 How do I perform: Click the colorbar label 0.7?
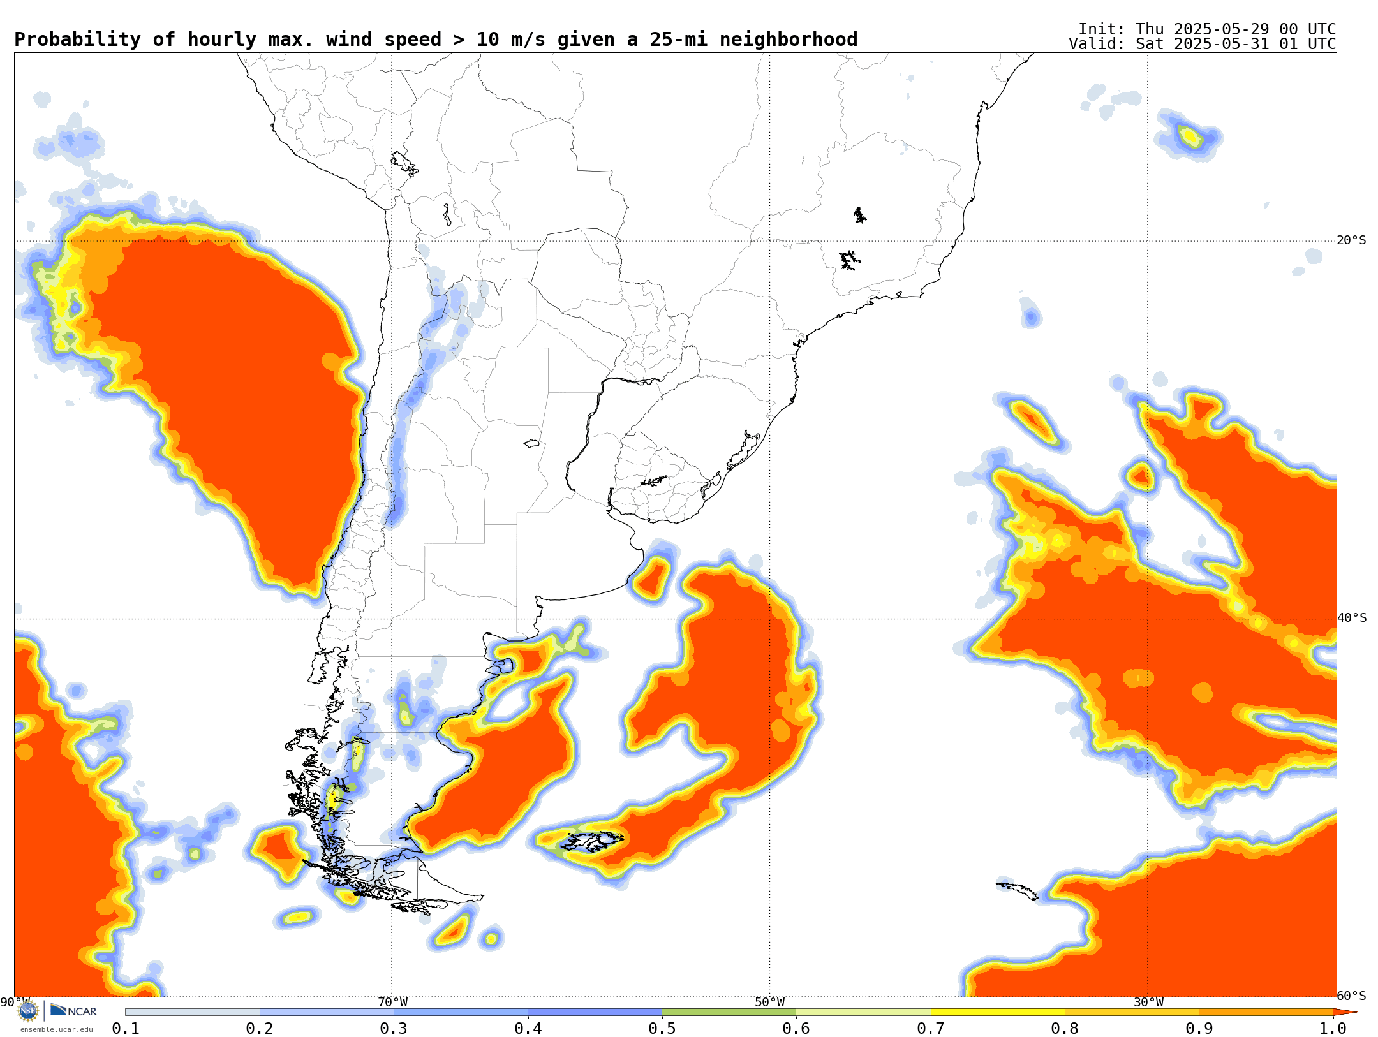click(931, 1028)
